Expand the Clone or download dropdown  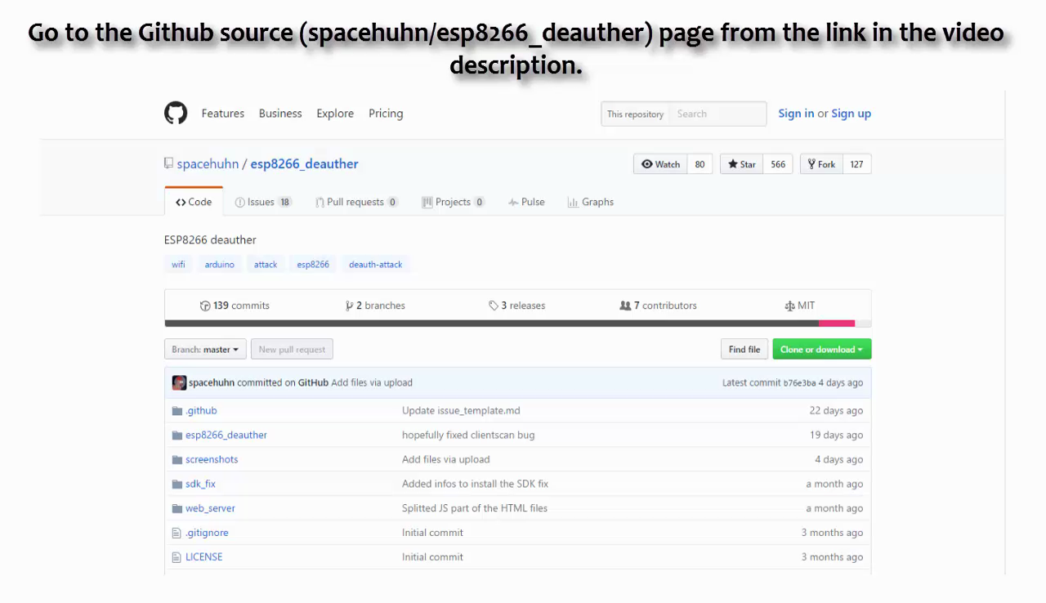point(822,350)
